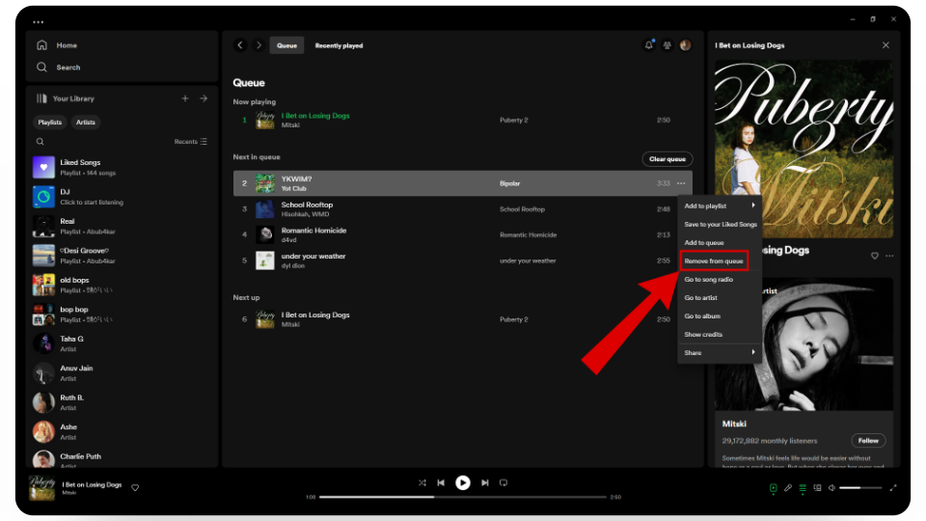Enter full screen with the expand icon
926x521 pixels.
893,488
